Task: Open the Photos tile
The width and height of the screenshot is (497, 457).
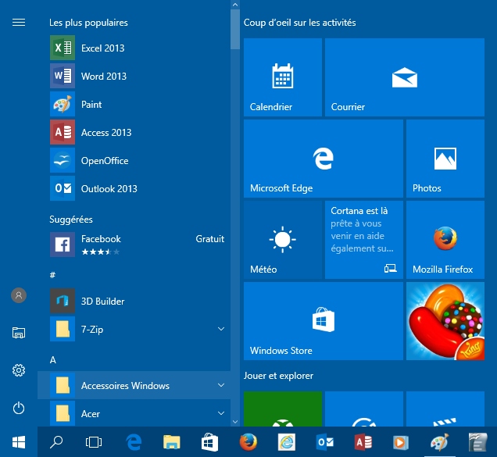Action: pyautogui.click(x=445, y=159)
